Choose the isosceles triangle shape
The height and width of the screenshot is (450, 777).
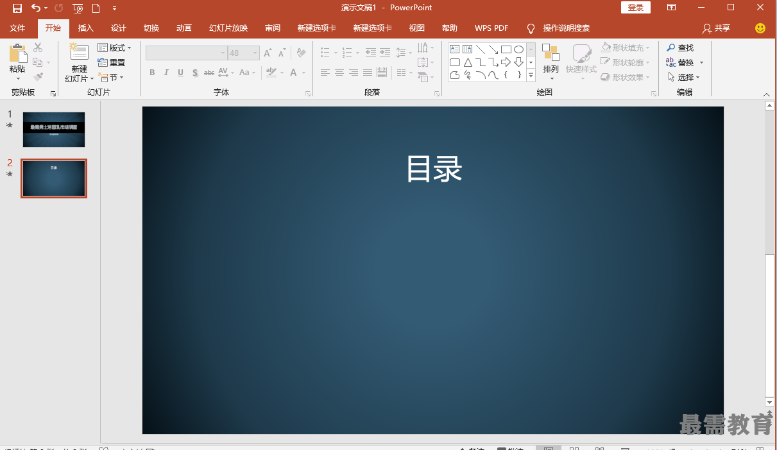(x=467, y=62)
